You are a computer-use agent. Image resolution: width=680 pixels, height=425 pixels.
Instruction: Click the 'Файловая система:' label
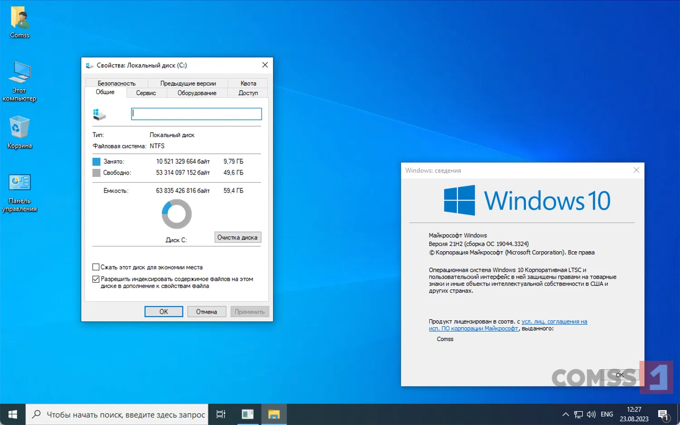120,146
